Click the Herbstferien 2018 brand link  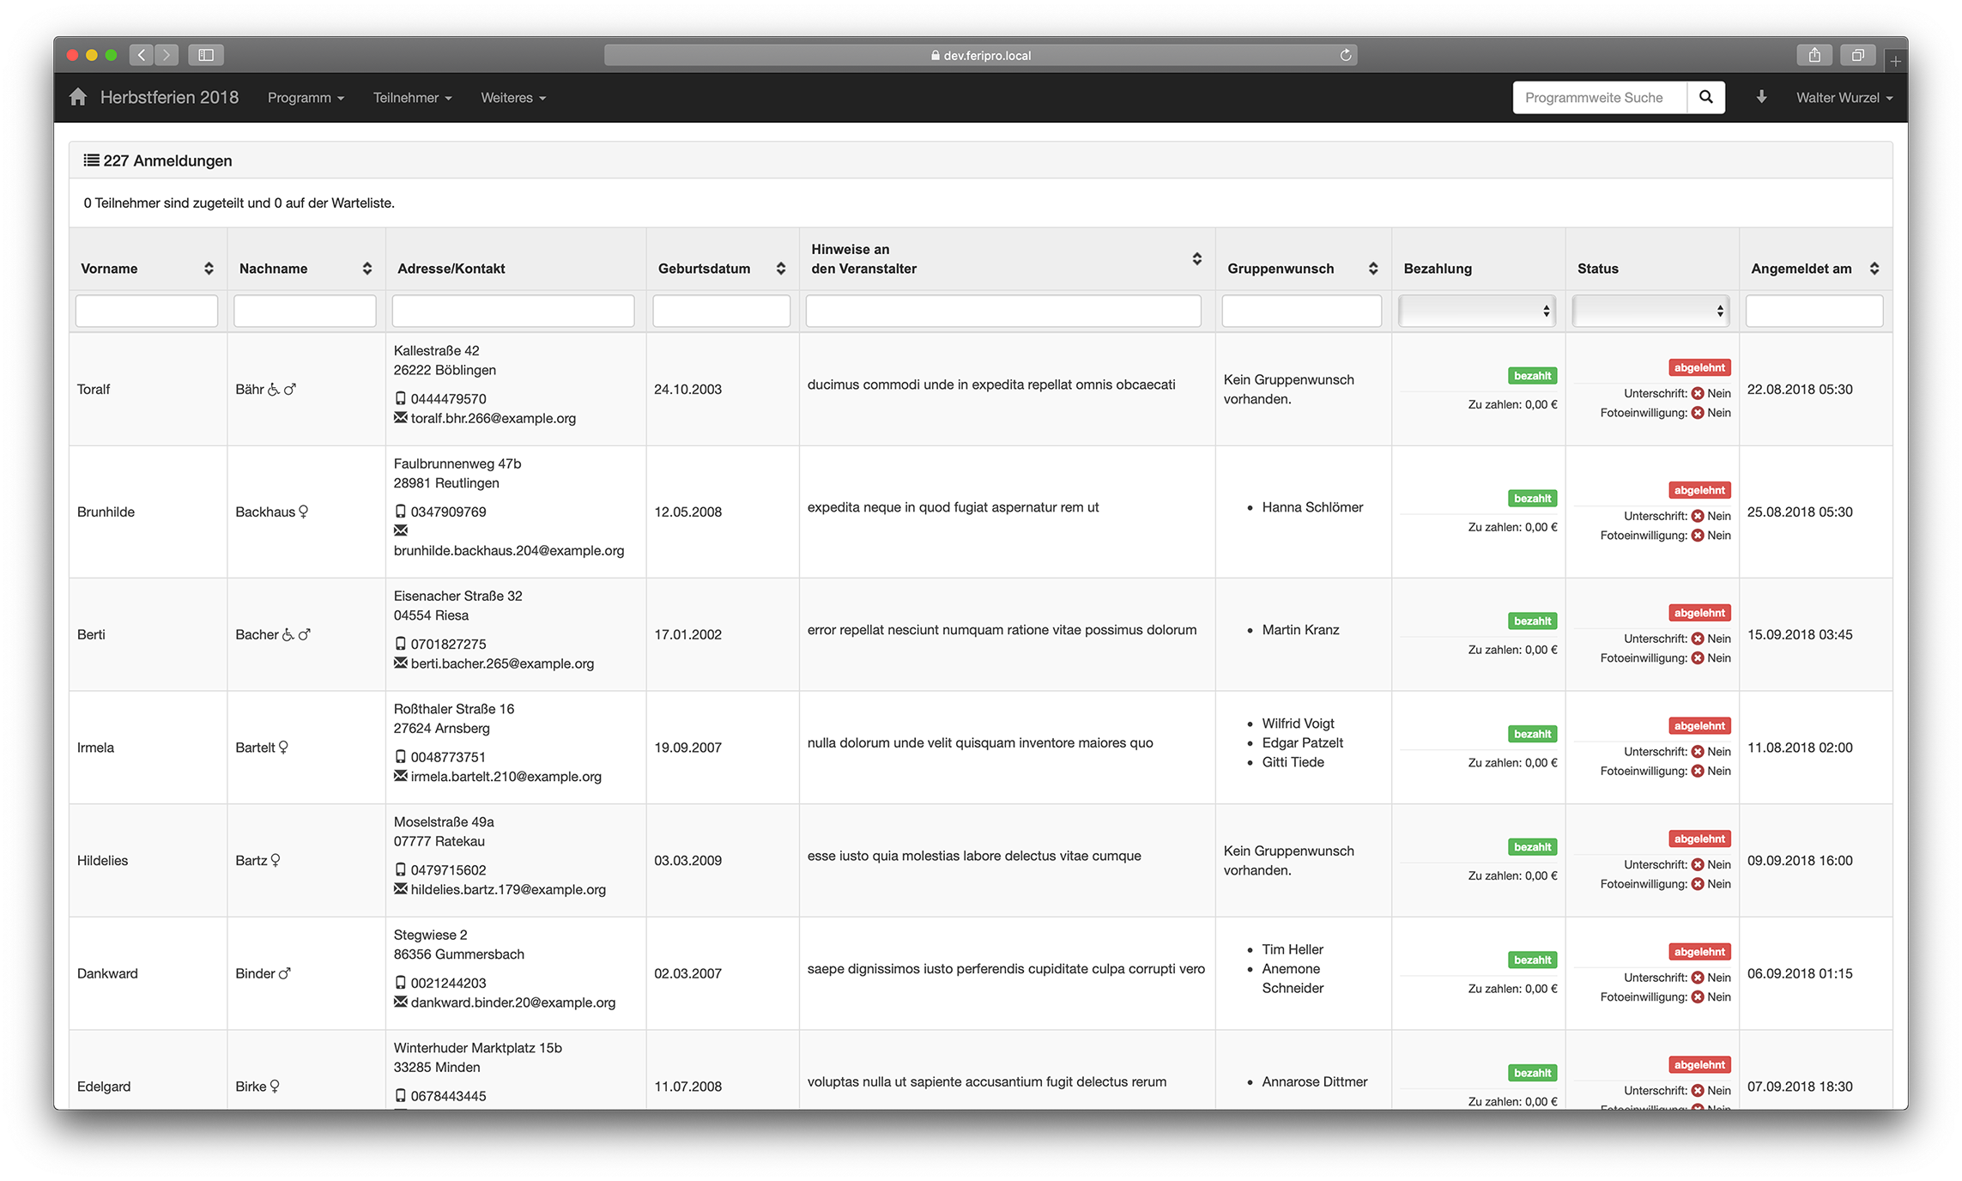[169, 97]
